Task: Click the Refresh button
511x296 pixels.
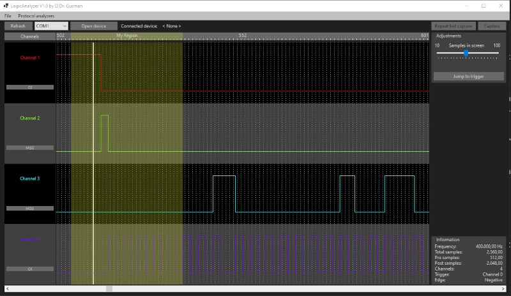Action: (18, 26)
